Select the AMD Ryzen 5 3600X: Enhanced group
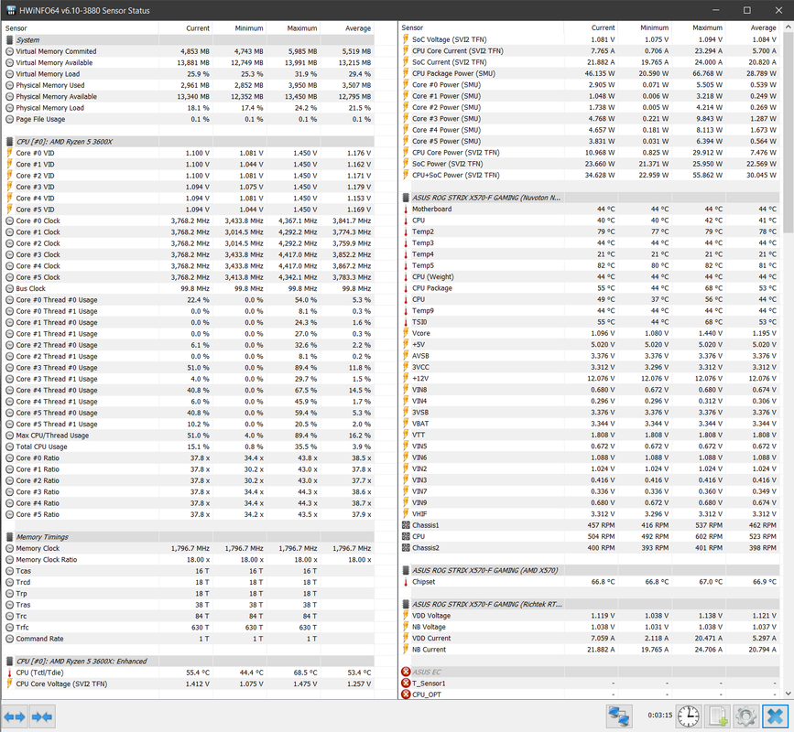 pyautogui.click(x=190, y=662)
